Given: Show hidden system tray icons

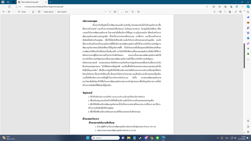Looking at the screenshot, I should point(218,138).
